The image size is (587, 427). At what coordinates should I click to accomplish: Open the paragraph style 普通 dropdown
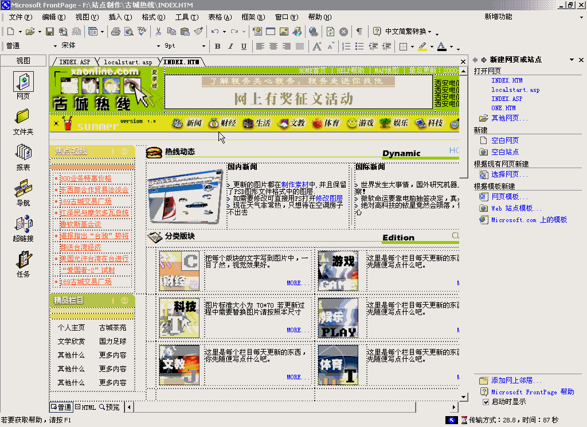(55, 46)
